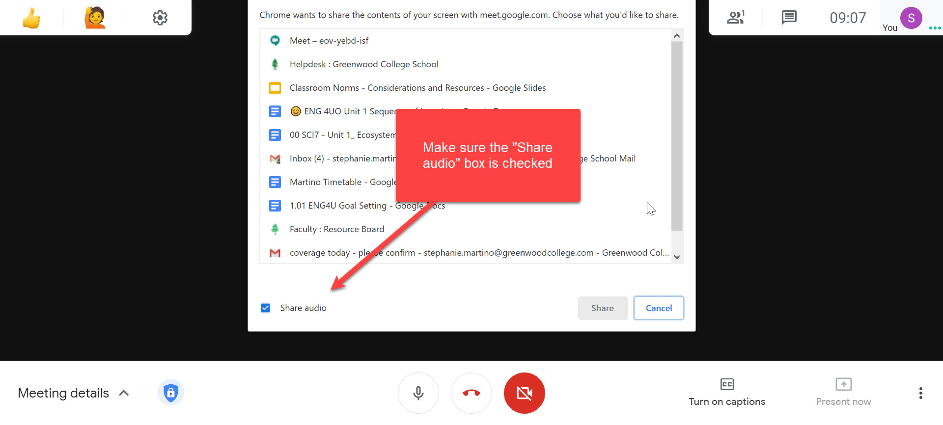
Task: Click the Gmail icon beside Inbox (4)
Action: click(275, 159)
